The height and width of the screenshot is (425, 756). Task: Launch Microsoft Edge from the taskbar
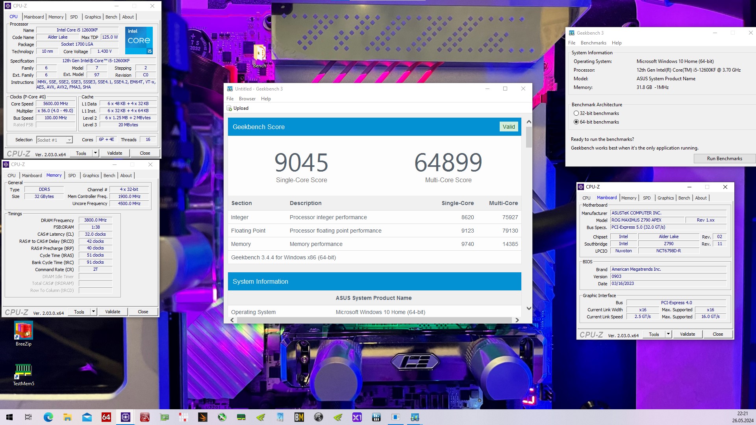point(48,417)
